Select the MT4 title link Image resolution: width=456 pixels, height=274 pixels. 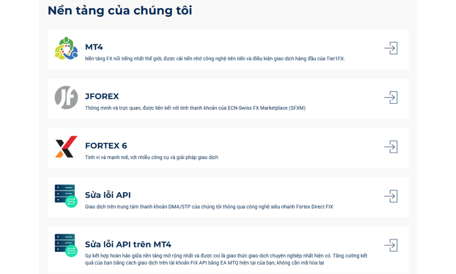(94, 47)
